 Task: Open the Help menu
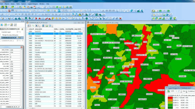coord(48,4)
